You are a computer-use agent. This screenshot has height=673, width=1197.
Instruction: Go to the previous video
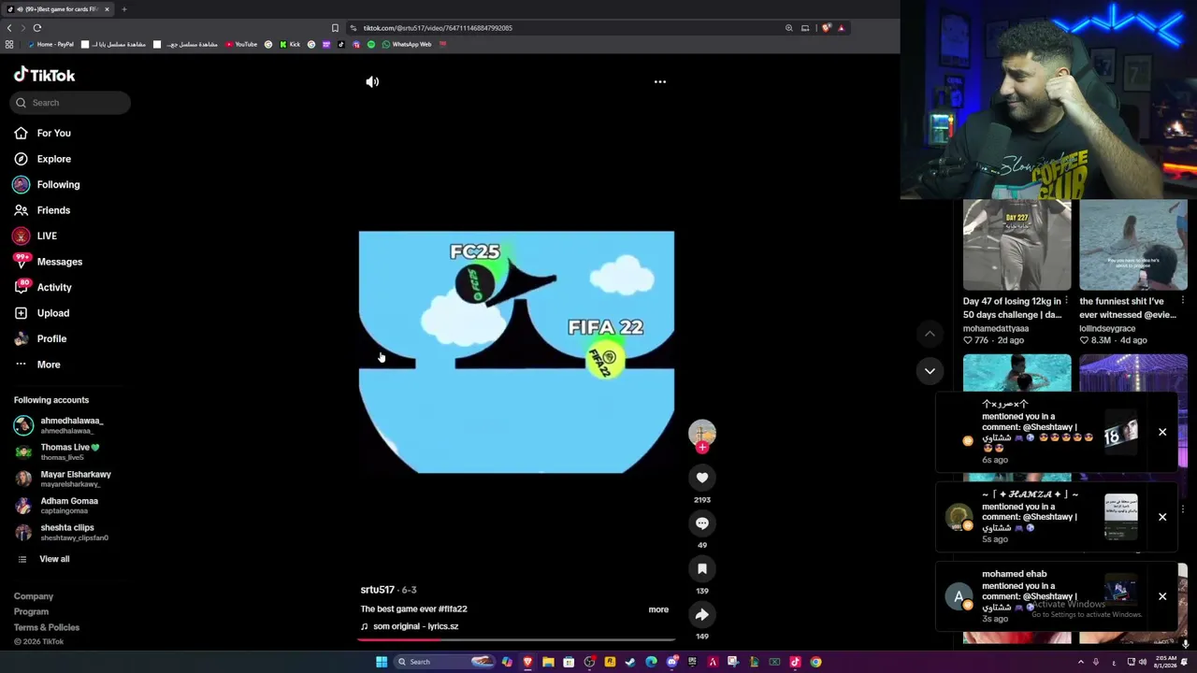pyautogui.click(x=930, y=334)
